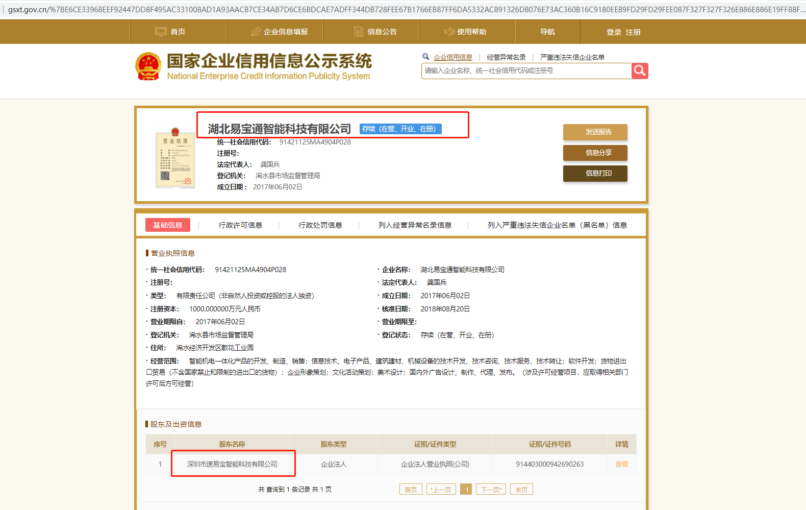Click the 证照/证件号码 column header
806x510 pixels.
tap(550, 444)
